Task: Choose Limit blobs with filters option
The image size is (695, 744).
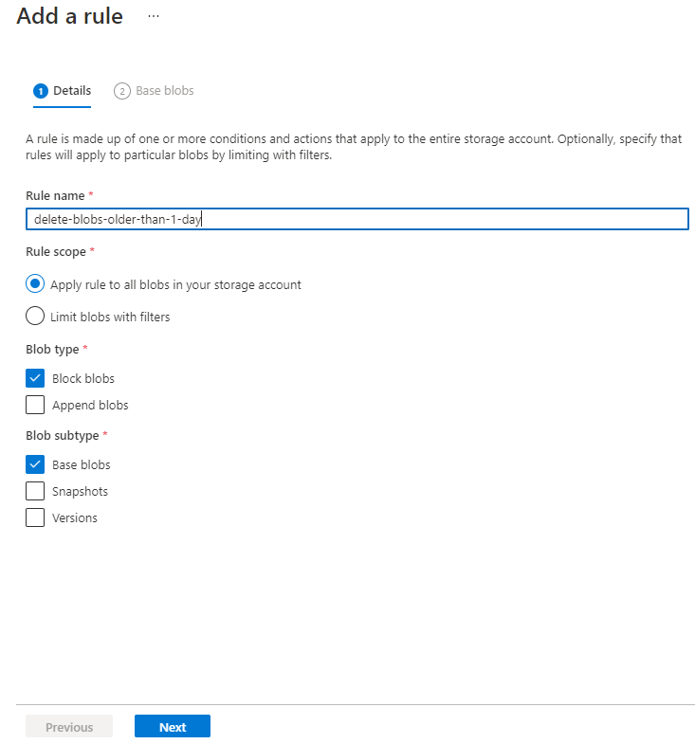Action: 35,316
